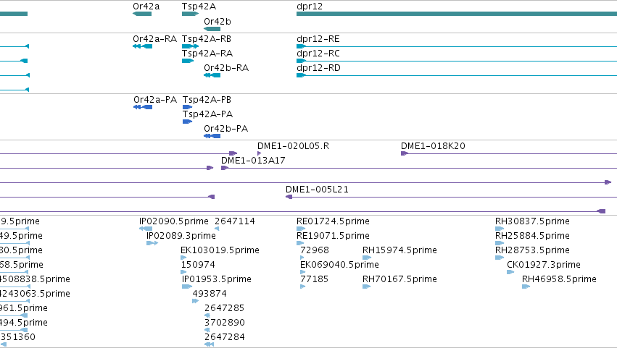Viewport: 617px width, 348px height.
Task: Select the RH70167.5prime EST glyph
Action: [x=367, y=287]
